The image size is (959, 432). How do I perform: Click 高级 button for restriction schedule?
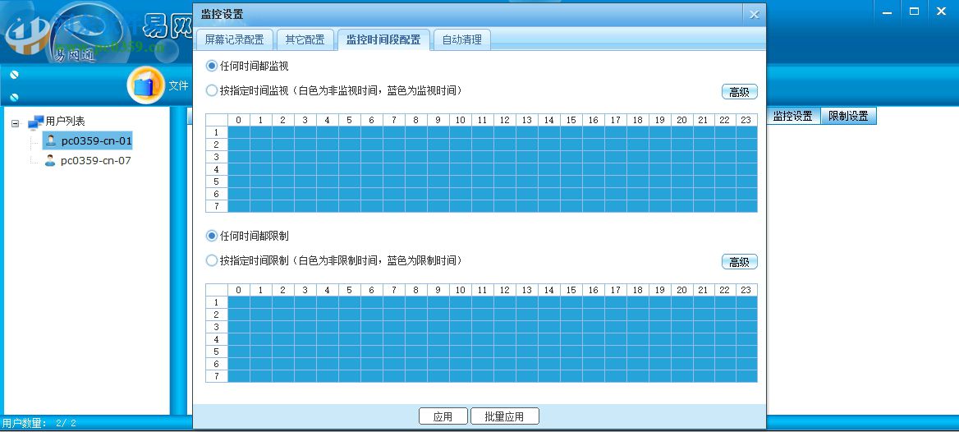click(740, 263)
